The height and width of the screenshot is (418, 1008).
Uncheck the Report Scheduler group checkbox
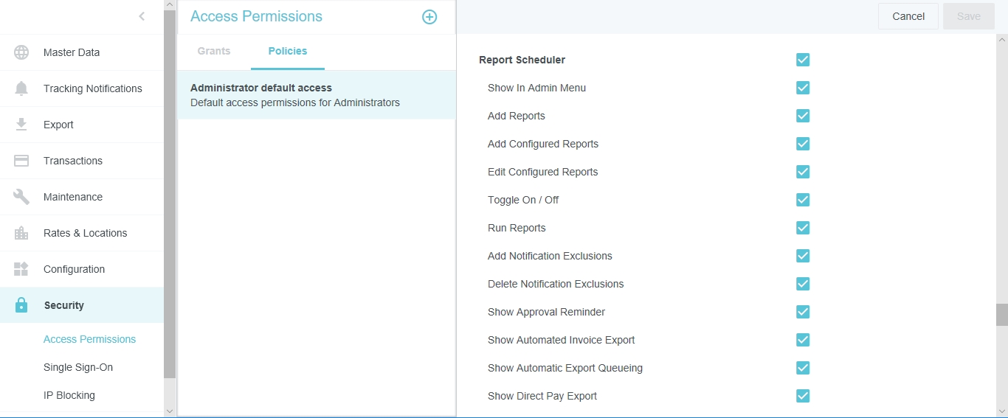803,60
